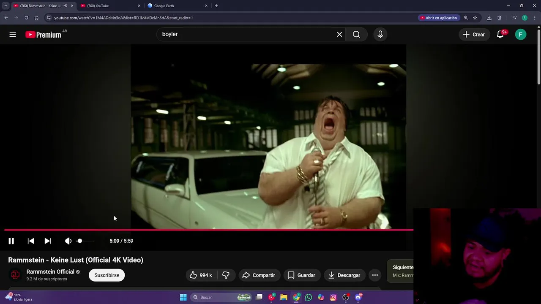Go back in browser history
The width and height of the screenshot is (541, 304).
[x=6, y=18]
